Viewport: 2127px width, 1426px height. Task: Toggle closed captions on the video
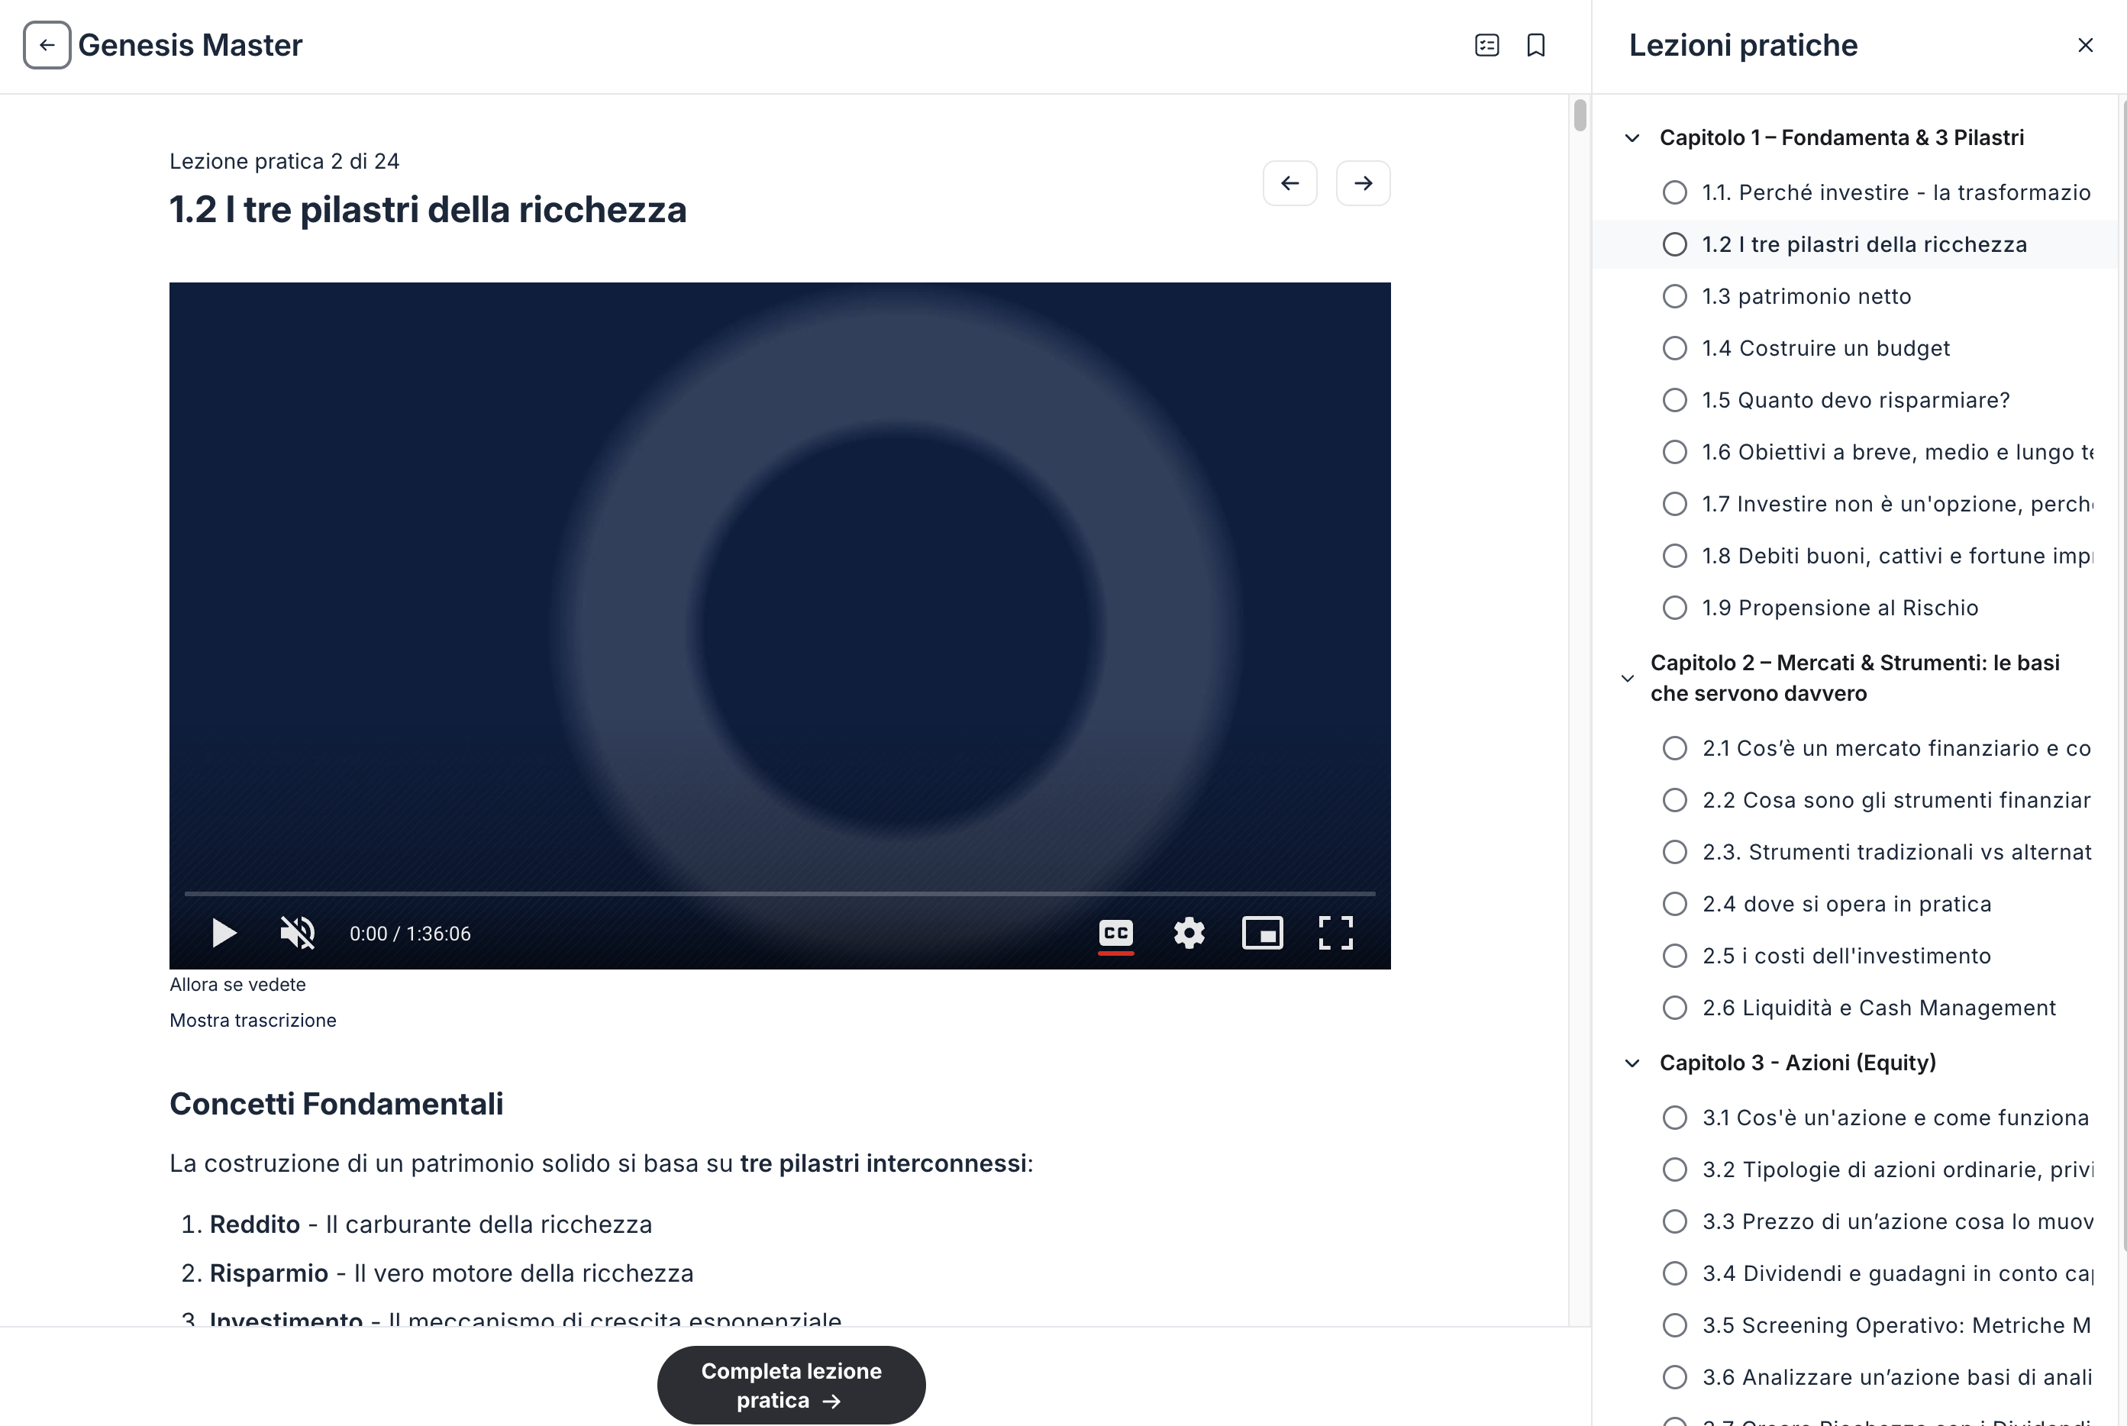tap(1115, 934)
